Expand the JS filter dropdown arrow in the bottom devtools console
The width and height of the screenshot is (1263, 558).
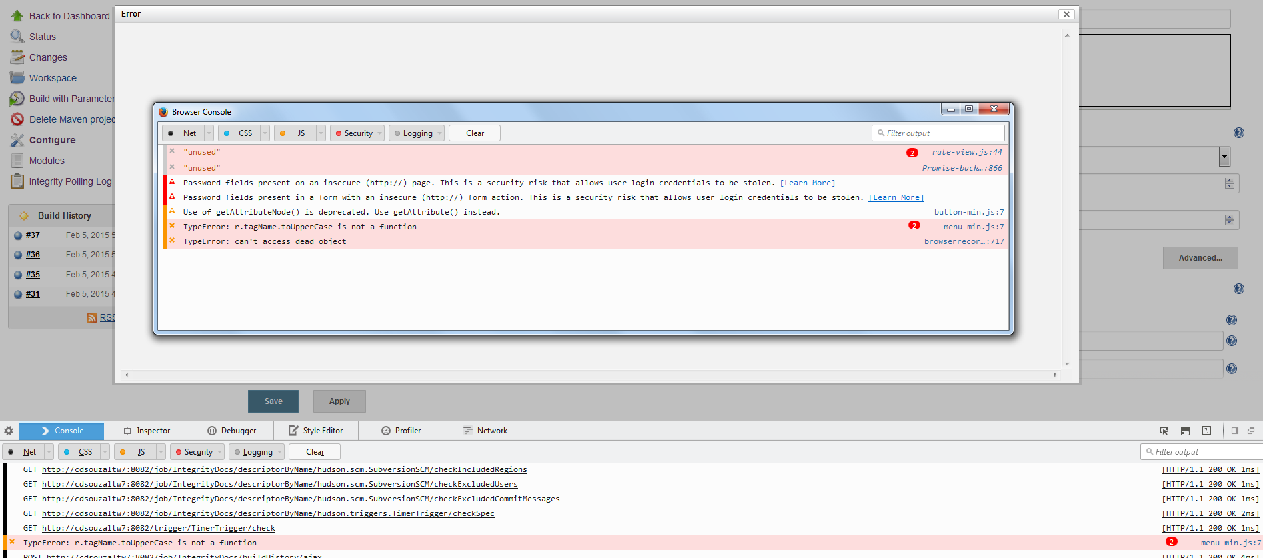click(161, 452)
